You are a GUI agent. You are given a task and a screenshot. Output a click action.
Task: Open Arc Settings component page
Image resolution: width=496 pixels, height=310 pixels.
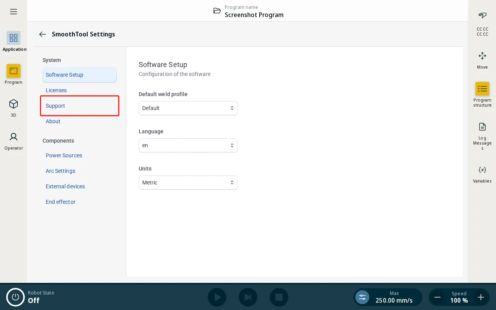(79, 171)
